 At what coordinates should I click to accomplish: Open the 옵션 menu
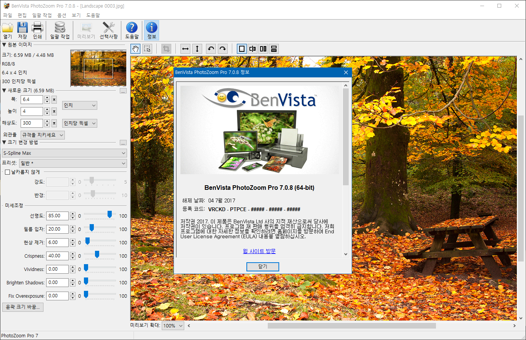click(x=62, y=15)
